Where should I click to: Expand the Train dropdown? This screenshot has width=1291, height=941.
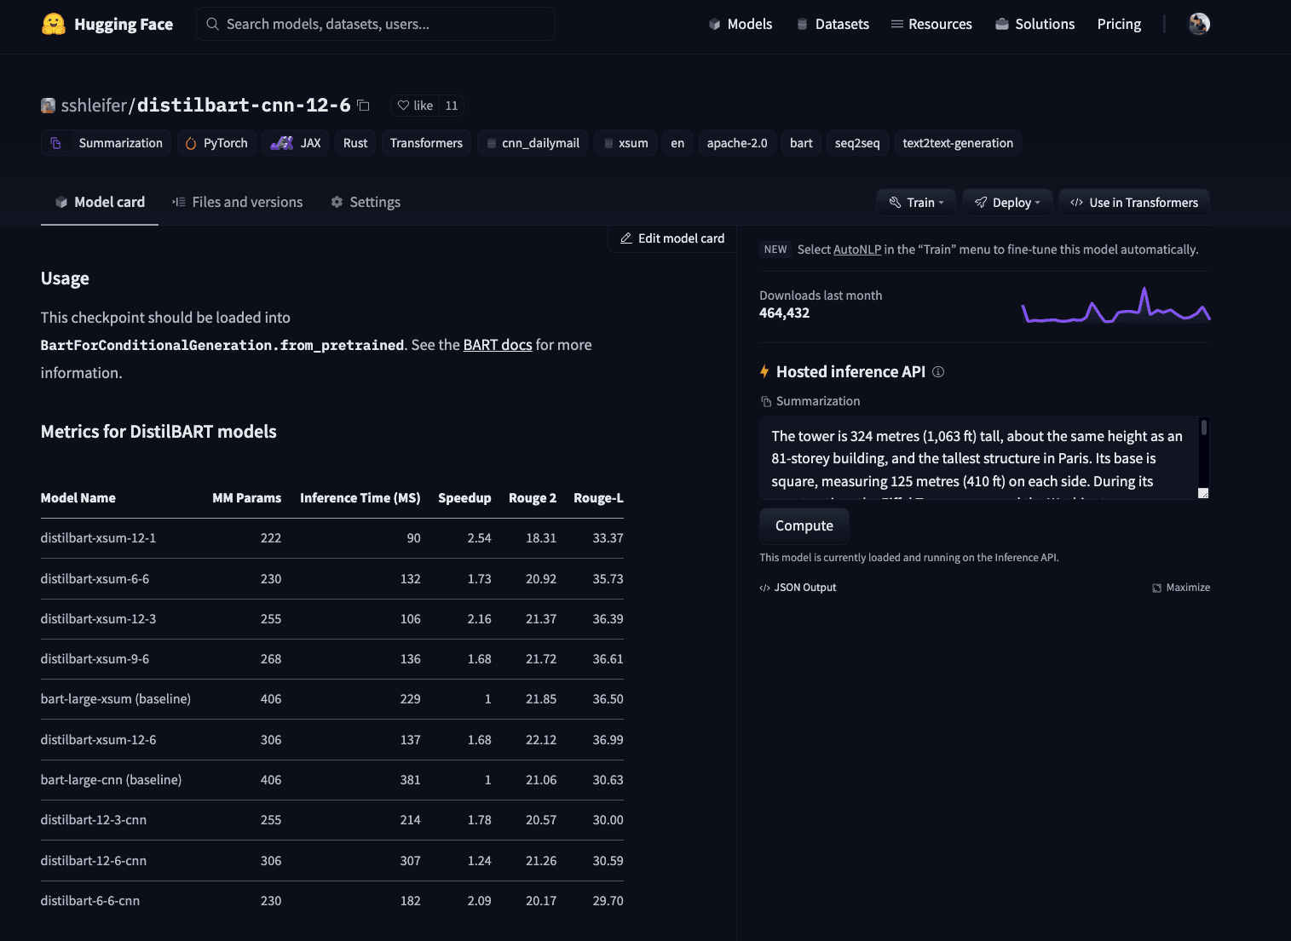tap(916, 203)
